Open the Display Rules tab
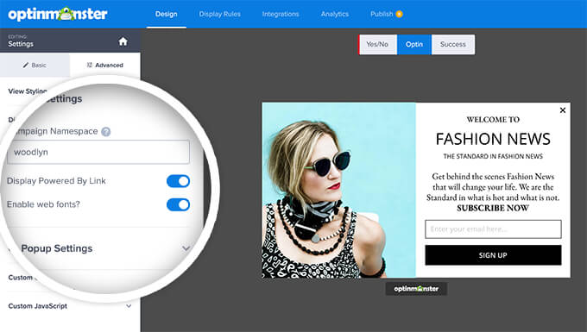Screen dimensions: 587x332 point(220,14)
